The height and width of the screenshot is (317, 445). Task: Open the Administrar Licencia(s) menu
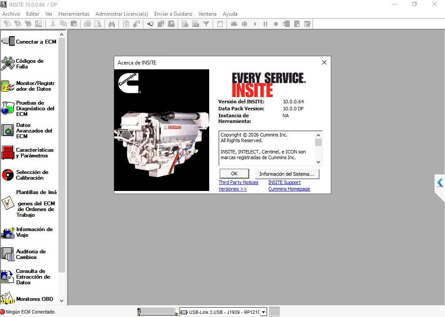click(x=122, y=14)
